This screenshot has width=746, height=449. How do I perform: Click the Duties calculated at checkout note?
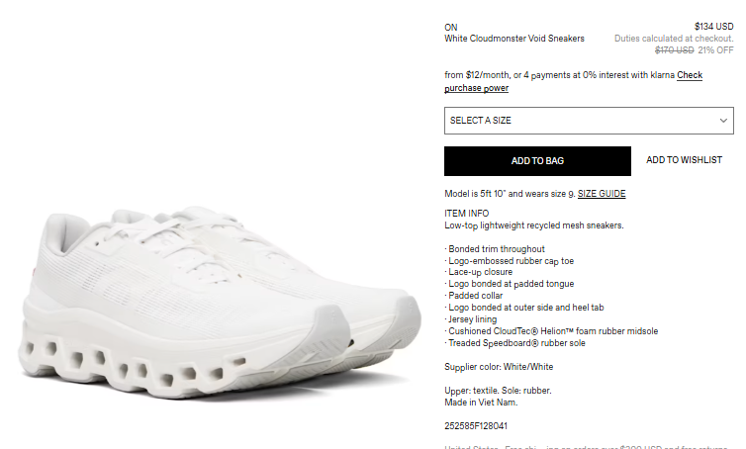674,39
